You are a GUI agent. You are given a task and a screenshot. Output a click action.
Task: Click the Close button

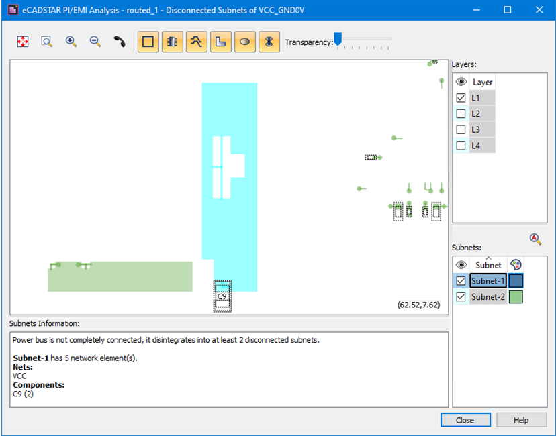(465, 420)
